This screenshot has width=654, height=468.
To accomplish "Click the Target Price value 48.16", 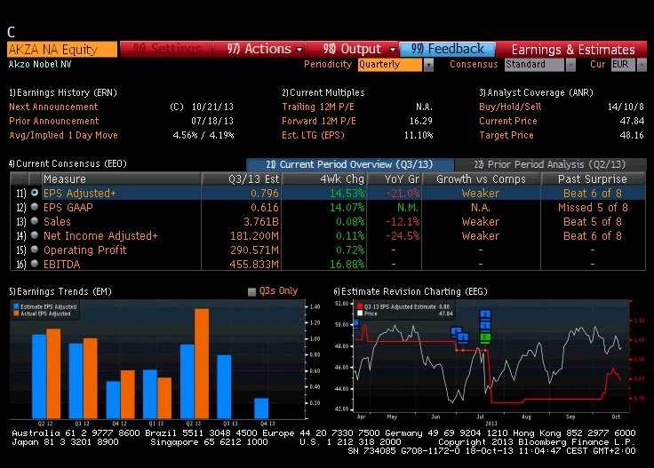I will [632, 135].
